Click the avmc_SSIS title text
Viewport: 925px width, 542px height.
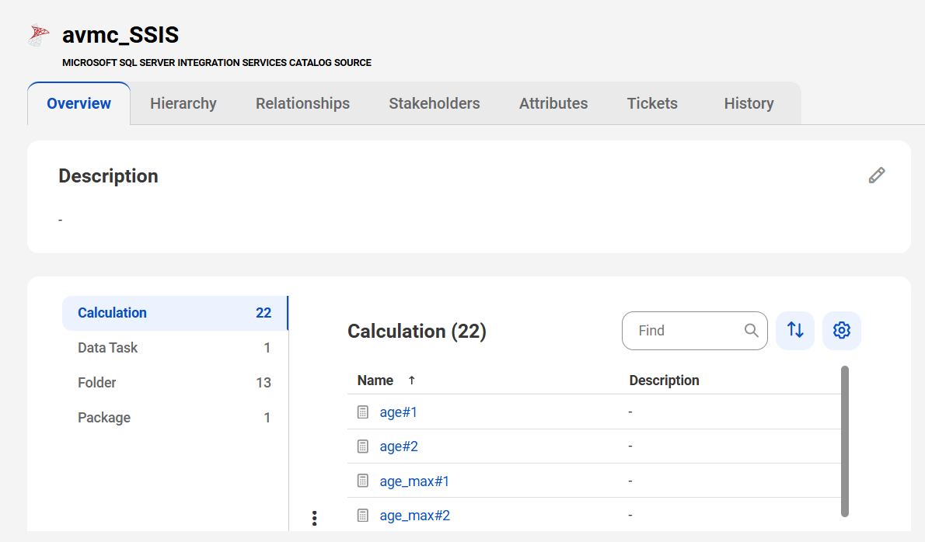[x=120, y=35]
